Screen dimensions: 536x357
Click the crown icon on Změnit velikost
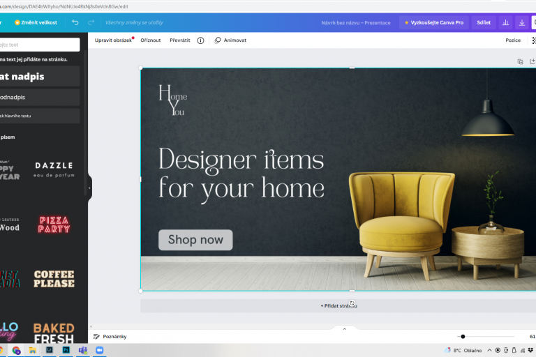click(x=17, y=22)
